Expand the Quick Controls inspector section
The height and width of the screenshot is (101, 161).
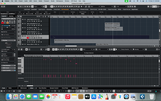point(8,70)
